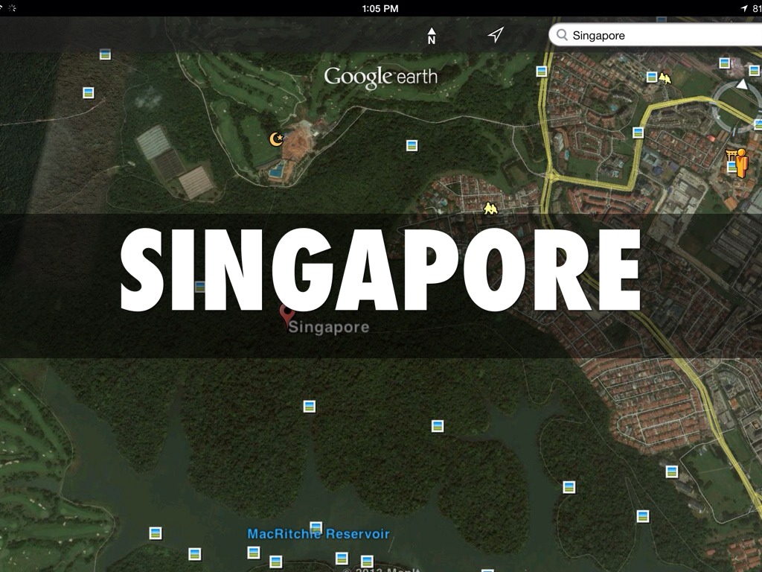
Task: Tap hikers icon beside photo near roundabout
Action: click(665, 77)
